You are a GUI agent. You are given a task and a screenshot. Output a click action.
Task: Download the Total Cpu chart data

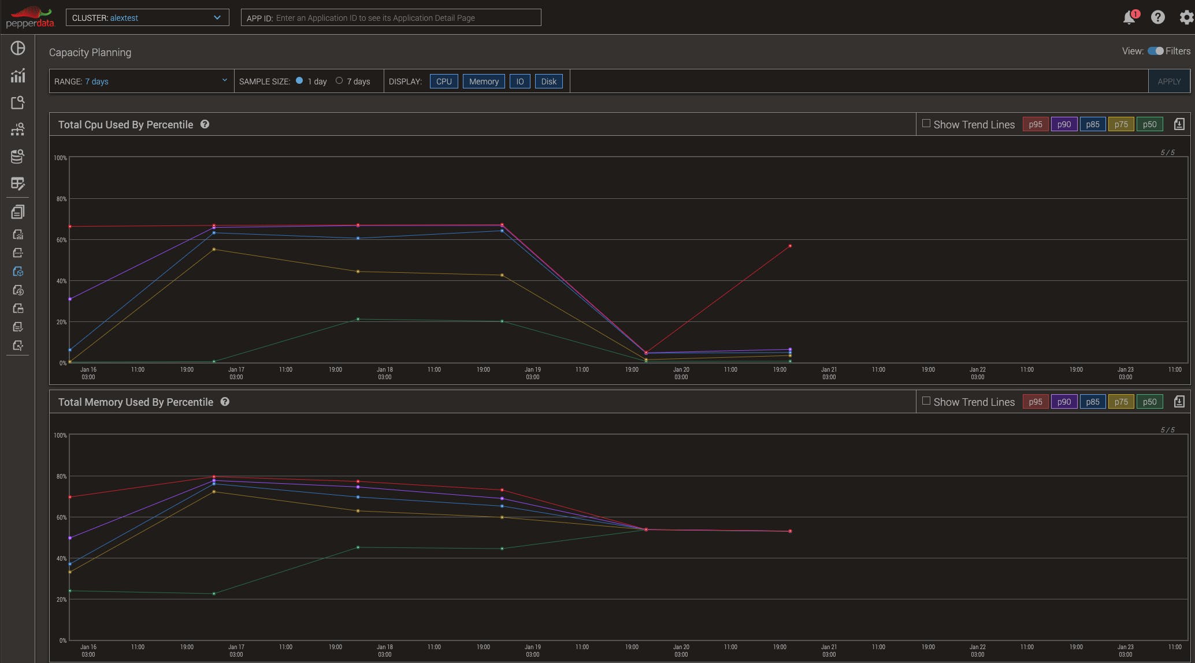[1179, 124]
